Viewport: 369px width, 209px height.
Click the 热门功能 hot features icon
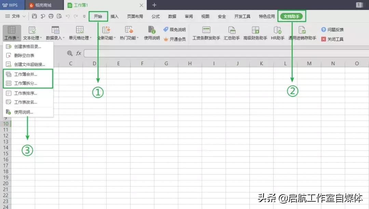(x=129, y=33)
